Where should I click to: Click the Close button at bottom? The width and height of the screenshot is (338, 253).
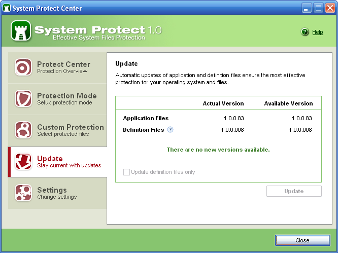click(302, 240)
